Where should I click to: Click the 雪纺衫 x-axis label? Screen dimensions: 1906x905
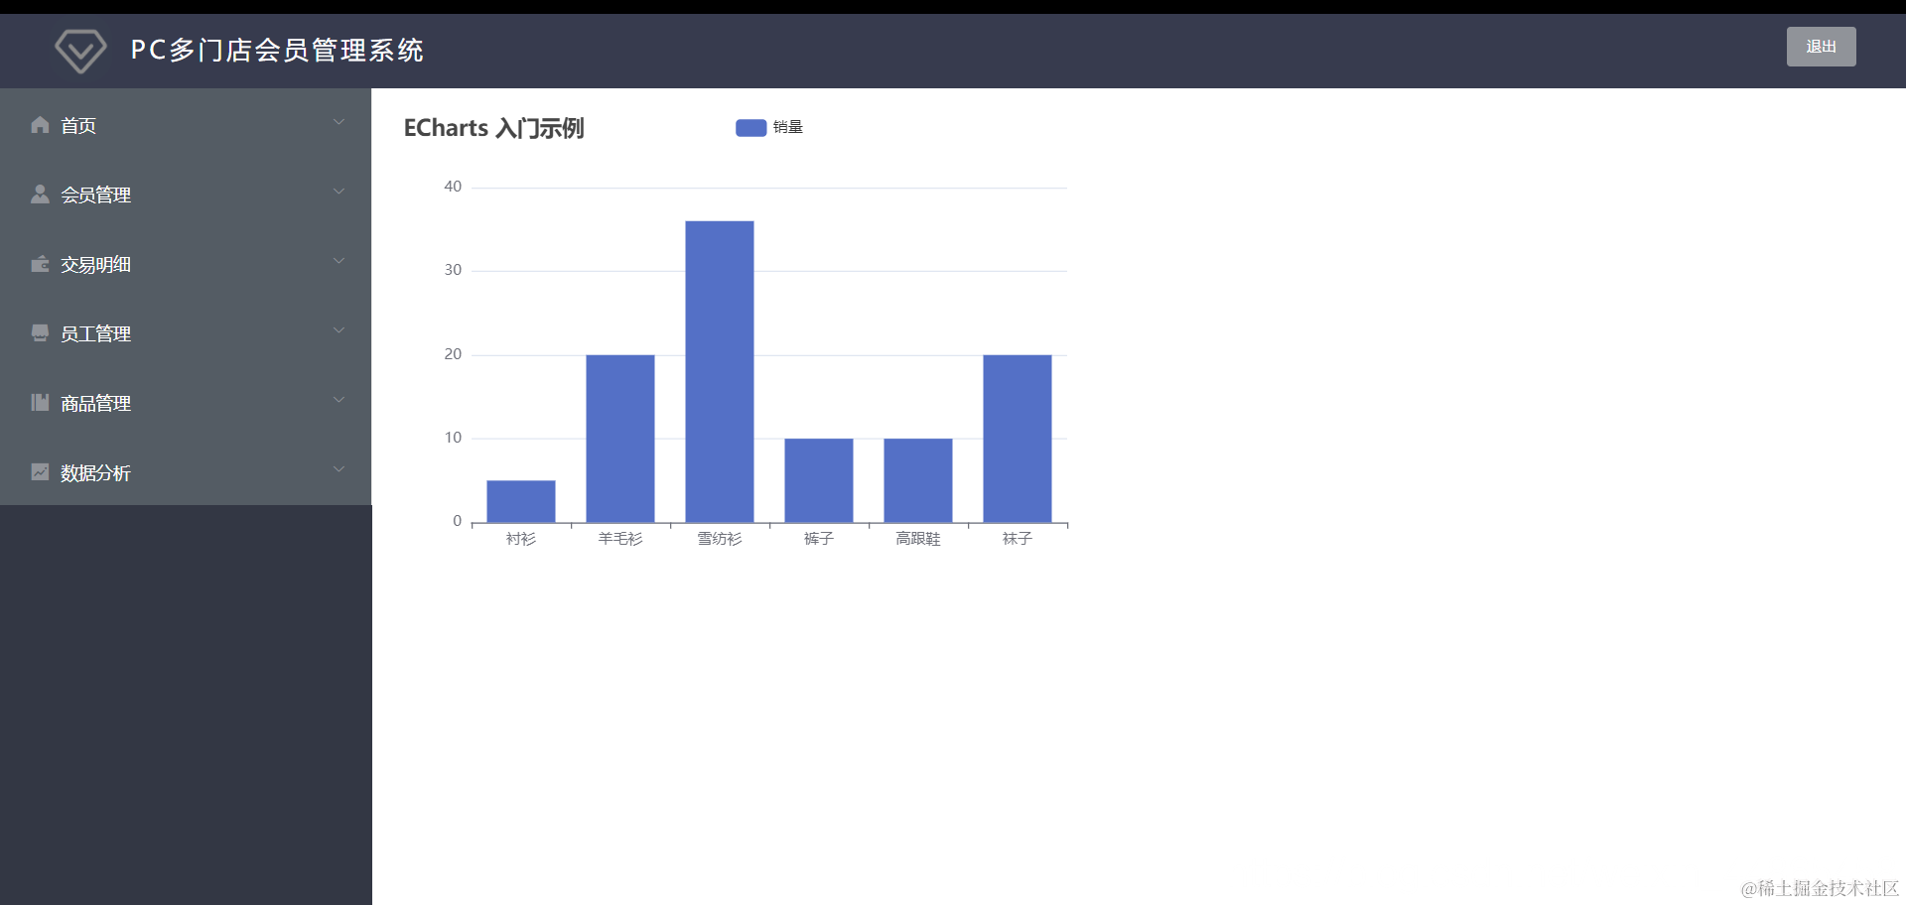(720, 539)
